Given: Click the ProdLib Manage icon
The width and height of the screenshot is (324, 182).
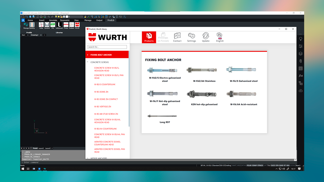Looking at the screenshot, I should 26,26.
